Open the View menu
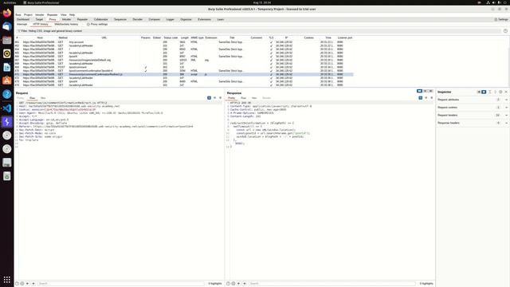 point(64,15)
